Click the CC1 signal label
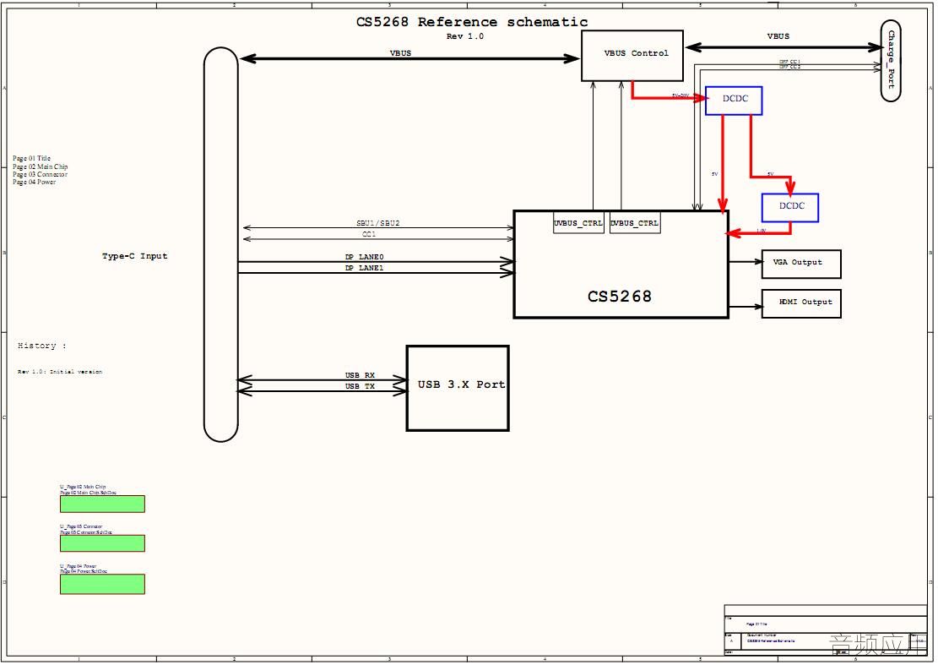 pyautogui.click(x=368, y=234)
